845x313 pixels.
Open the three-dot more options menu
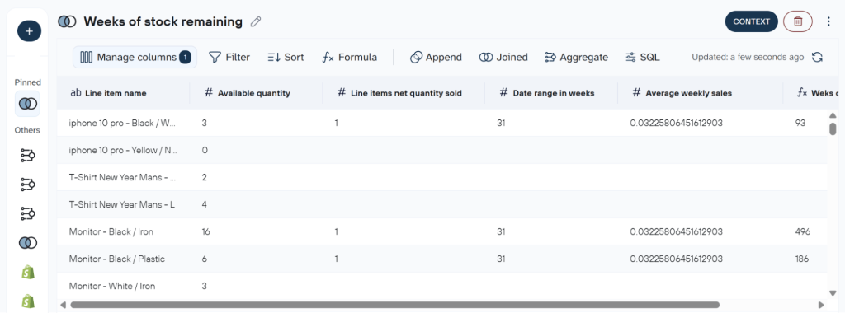(828, 21)
